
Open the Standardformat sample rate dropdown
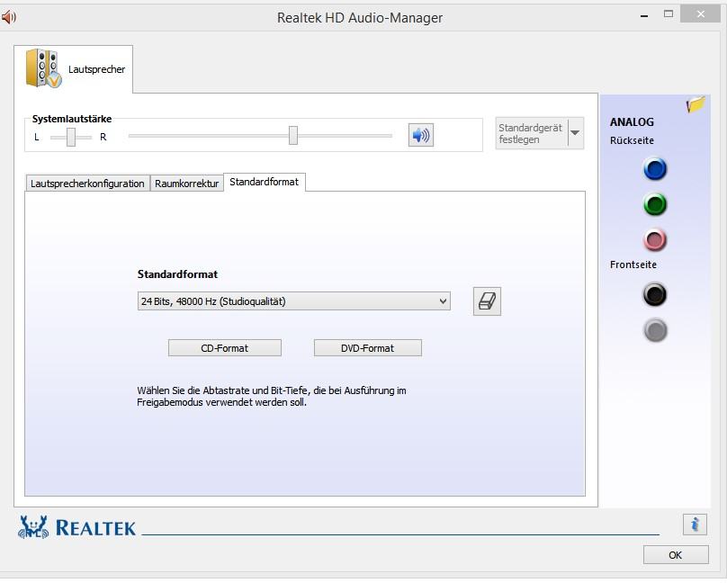pos(294,301)
